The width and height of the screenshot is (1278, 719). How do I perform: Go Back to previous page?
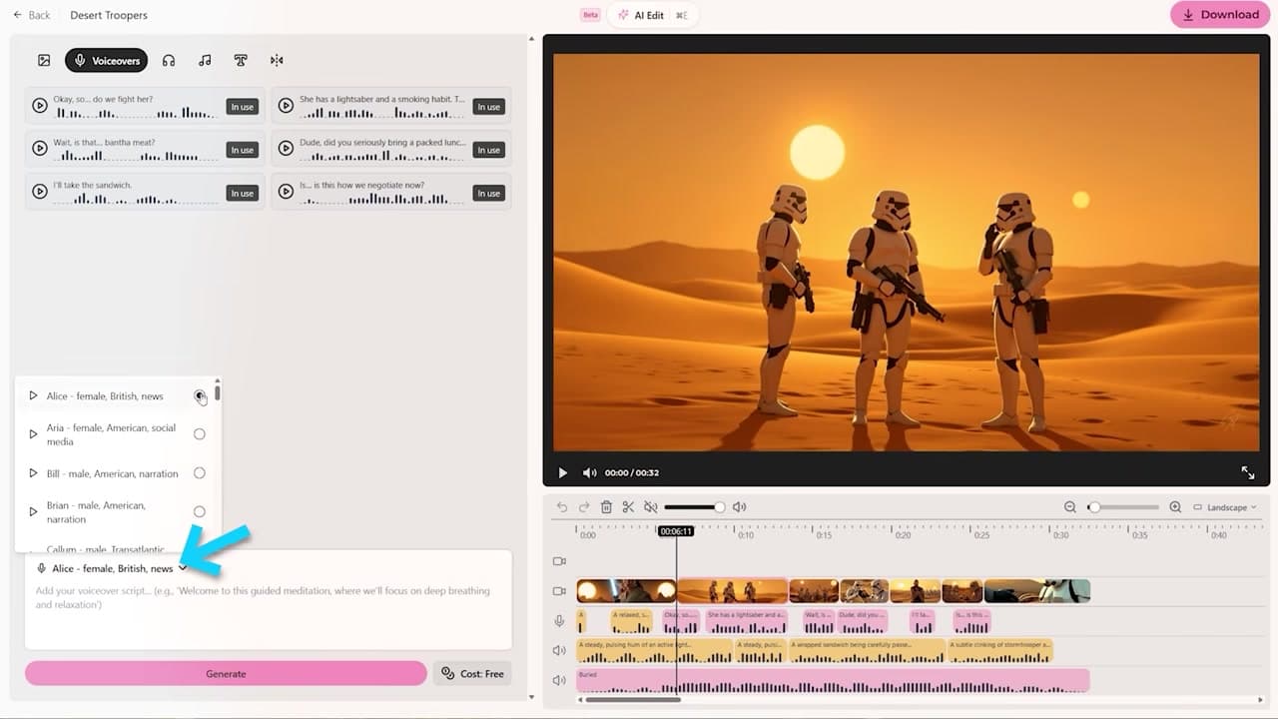point(32,15)
